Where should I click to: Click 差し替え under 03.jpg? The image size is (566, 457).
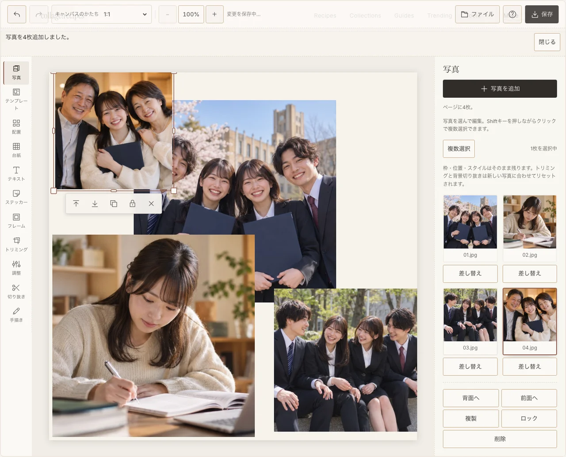(x=470, y=367)
